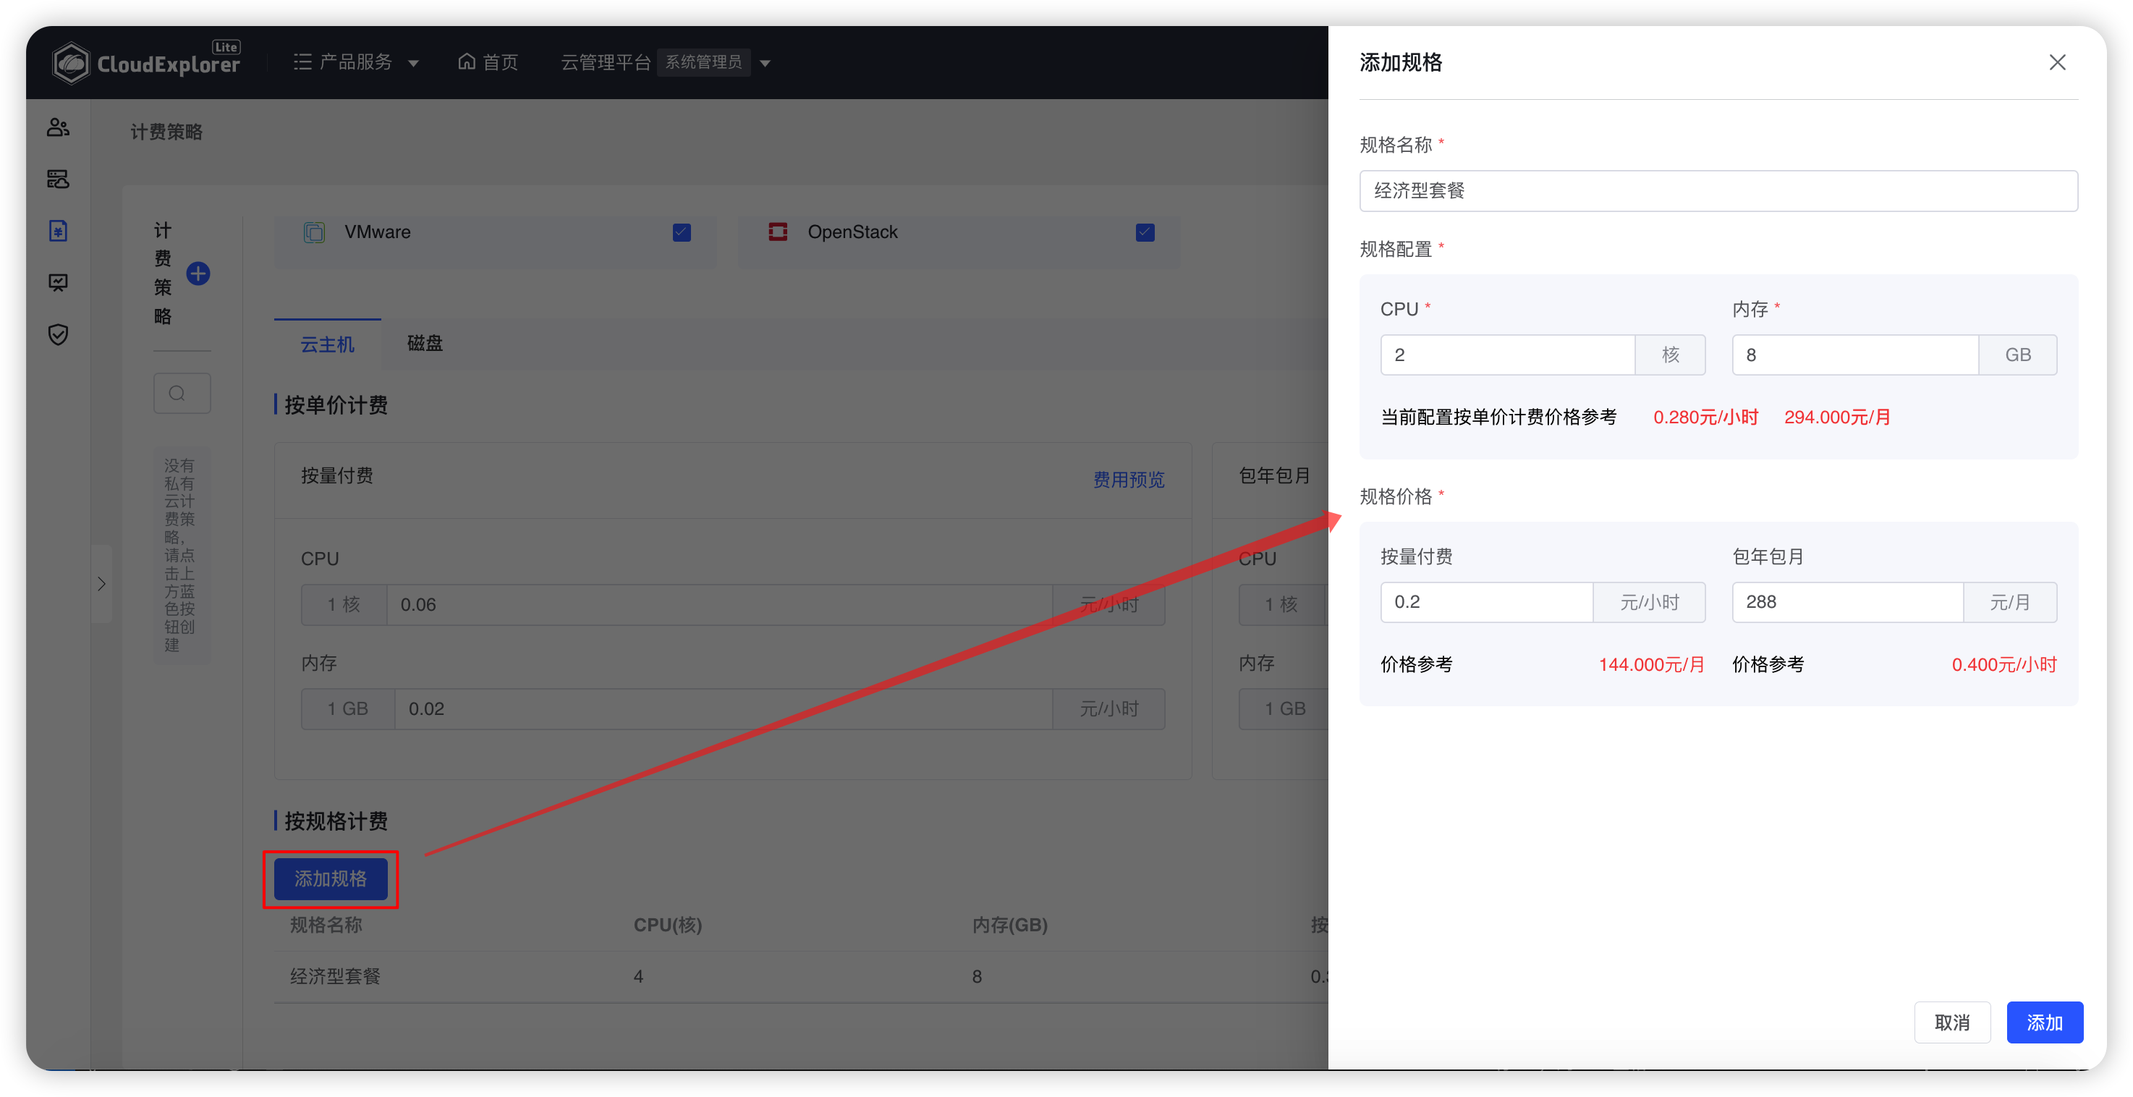The image size is (2133, 1097).
Task: Click the 规格名称 column header
Action: tap(326, 925)
